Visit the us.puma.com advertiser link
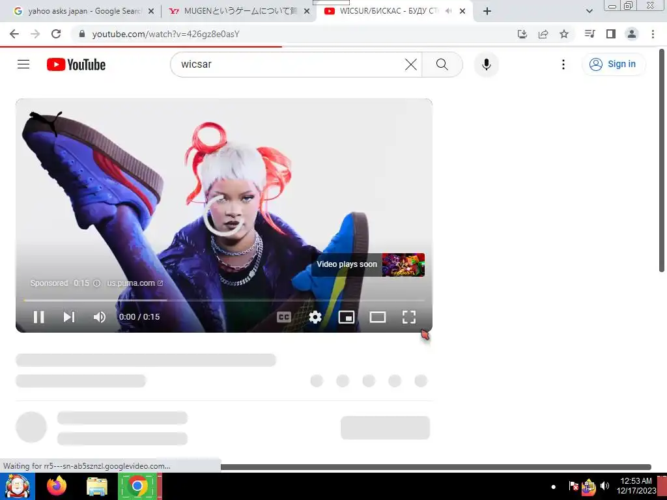 (134, 283)
